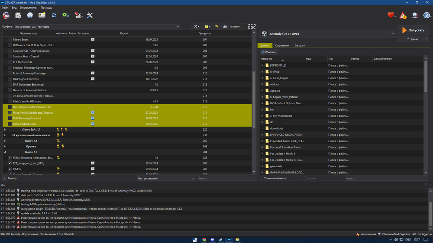The image size is (433, 243).
Task: Open File Explorer from the taskbar
Action: (237, 240)
